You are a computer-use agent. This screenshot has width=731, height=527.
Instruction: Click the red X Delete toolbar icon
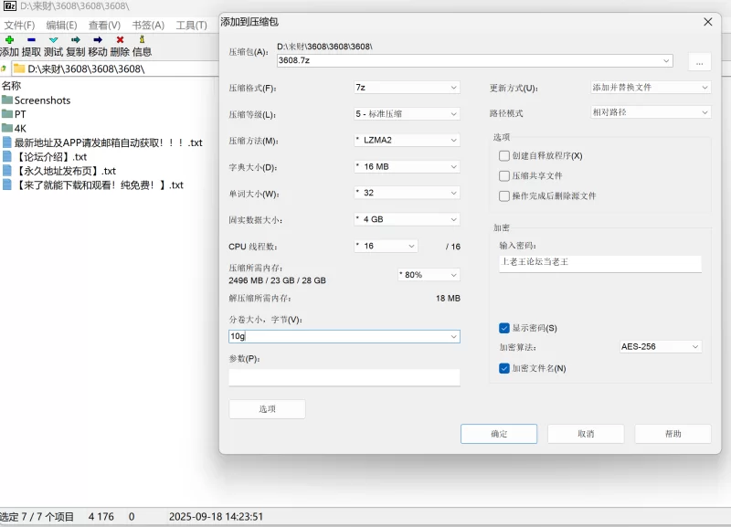pos(120,40)
